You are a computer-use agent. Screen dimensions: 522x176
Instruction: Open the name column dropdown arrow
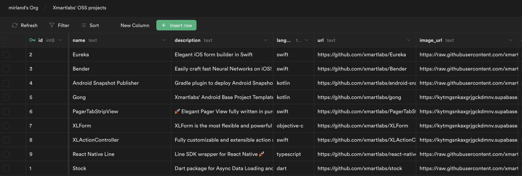[164, 40]
